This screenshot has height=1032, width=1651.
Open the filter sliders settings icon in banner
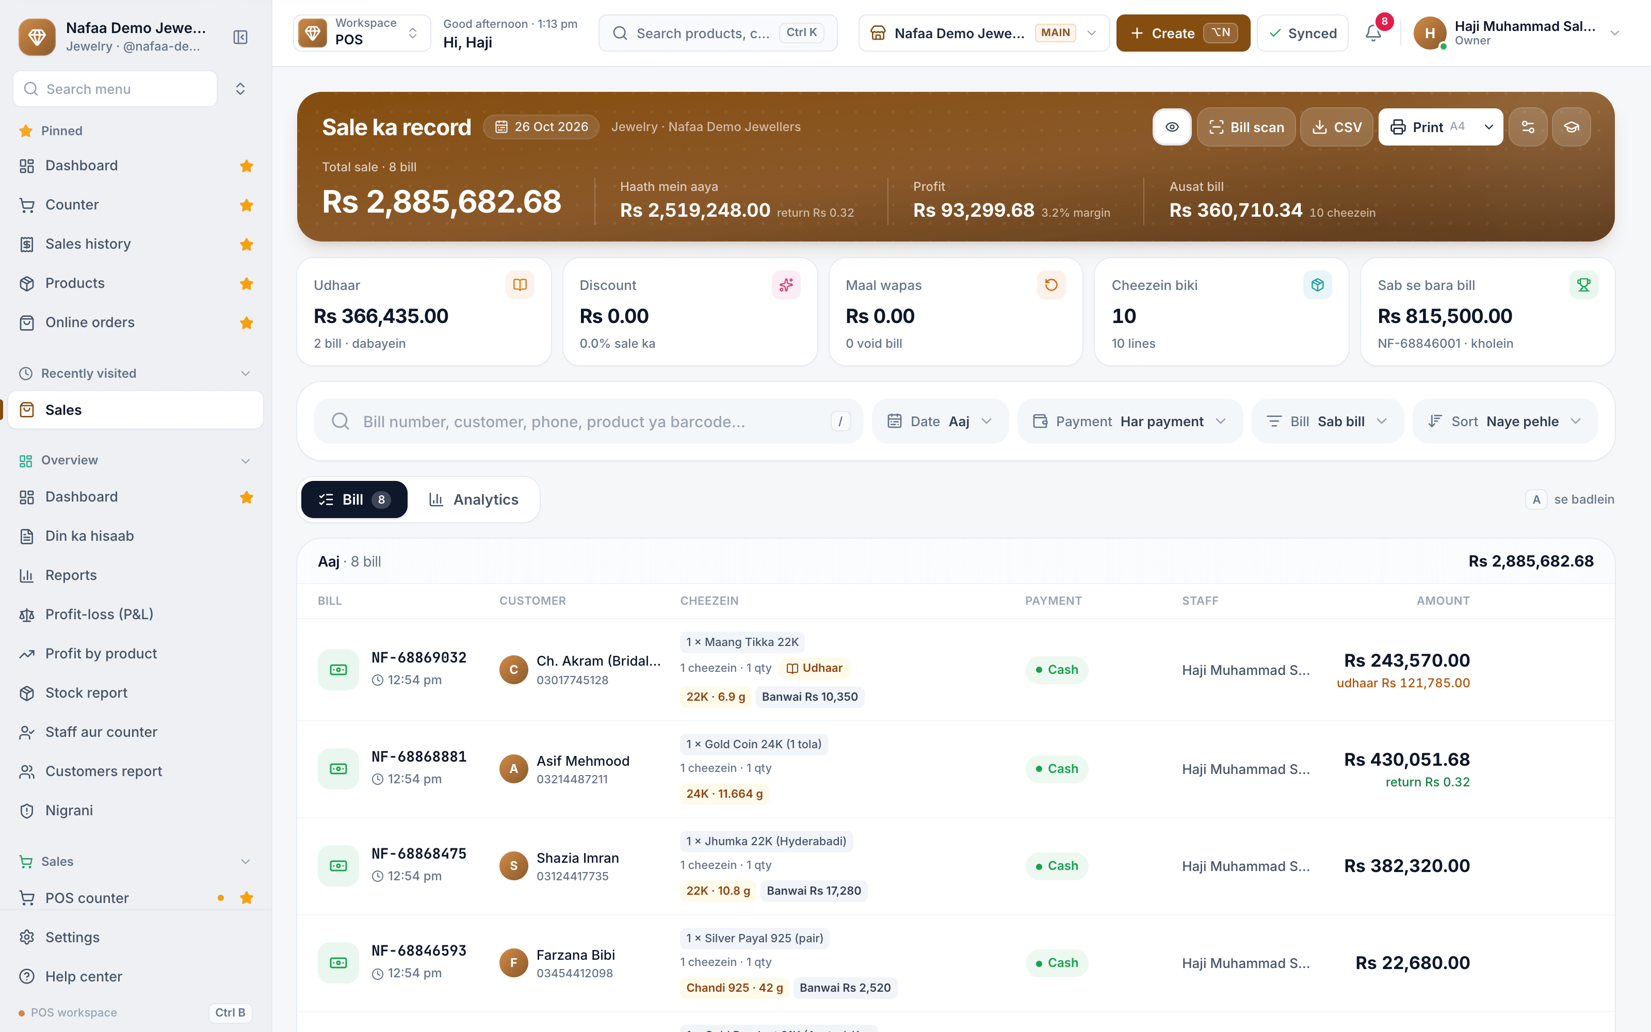(x=1528, y=127)
